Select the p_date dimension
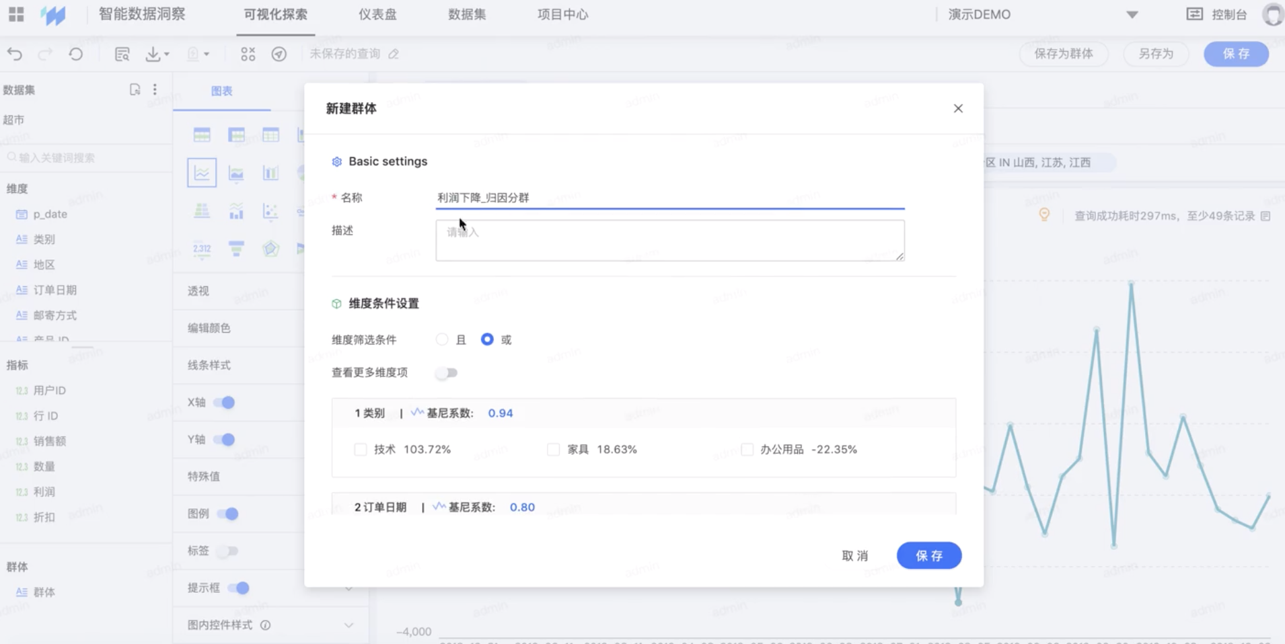Viewport: 1285px width, 644px height. [x=50, y=214]
